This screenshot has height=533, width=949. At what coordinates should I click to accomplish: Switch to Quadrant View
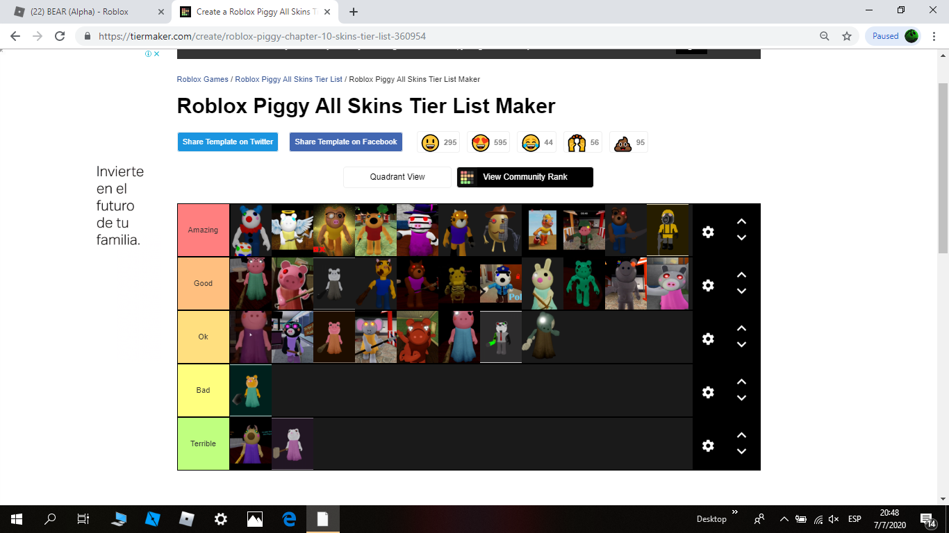tap(397, 177)
